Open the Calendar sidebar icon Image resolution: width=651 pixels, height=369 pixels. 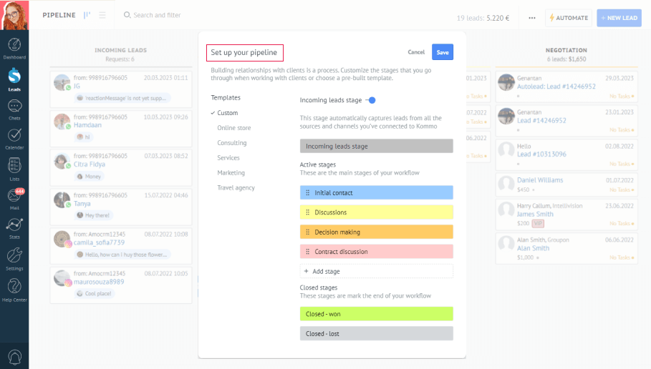click(14, 139)
